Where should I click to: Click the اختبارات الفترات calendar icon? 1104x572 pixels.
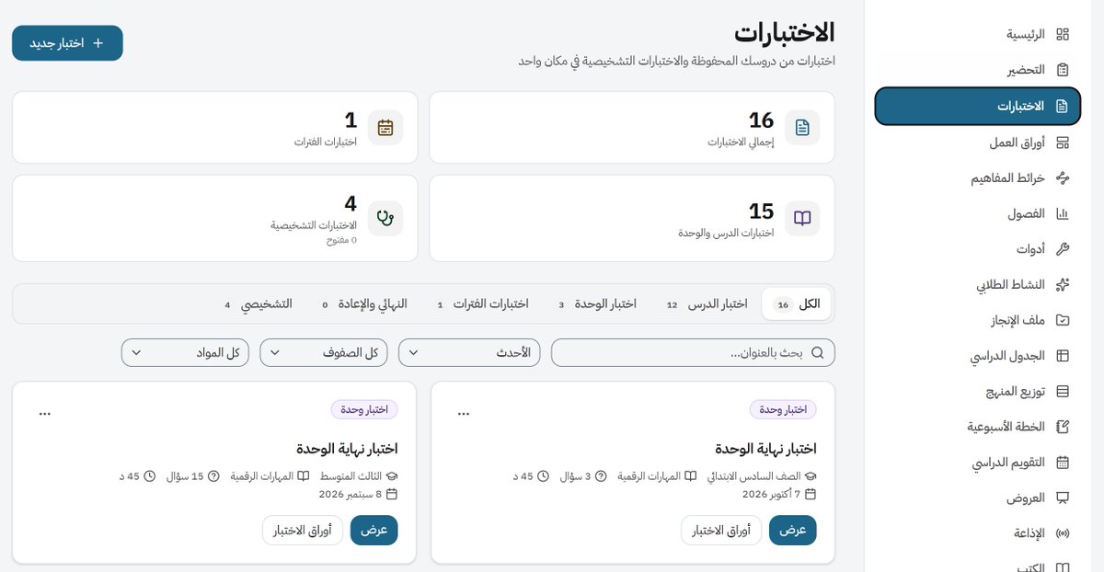(385, 128)
